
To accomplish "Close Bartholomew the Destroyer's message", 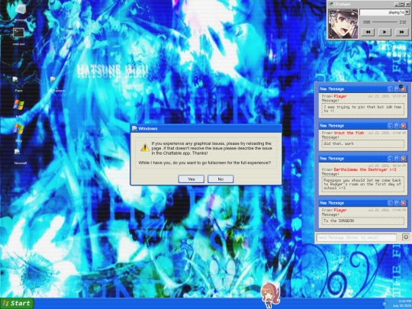I will [x=404, y=159].
